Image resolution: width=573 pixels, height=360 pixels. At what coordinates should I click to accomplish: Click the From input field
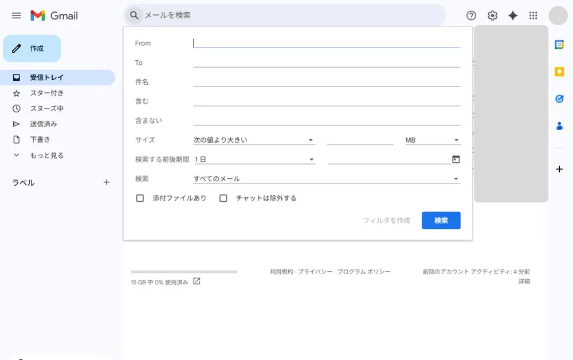point(327,43)
